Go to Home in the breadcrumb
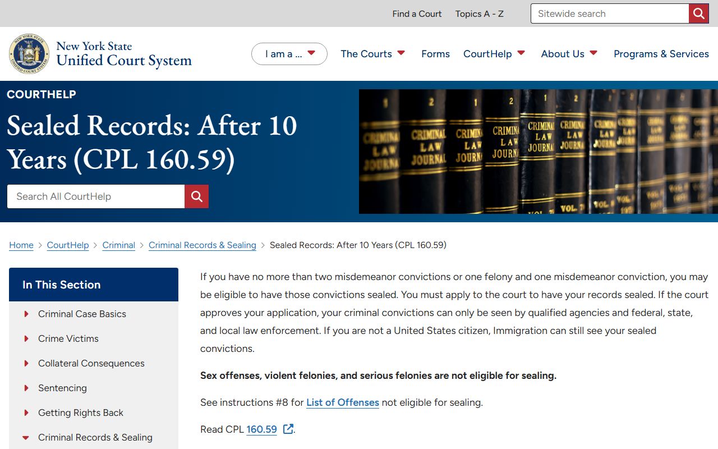The height and width of the screenshot is (449, 718). coord(21,245)
